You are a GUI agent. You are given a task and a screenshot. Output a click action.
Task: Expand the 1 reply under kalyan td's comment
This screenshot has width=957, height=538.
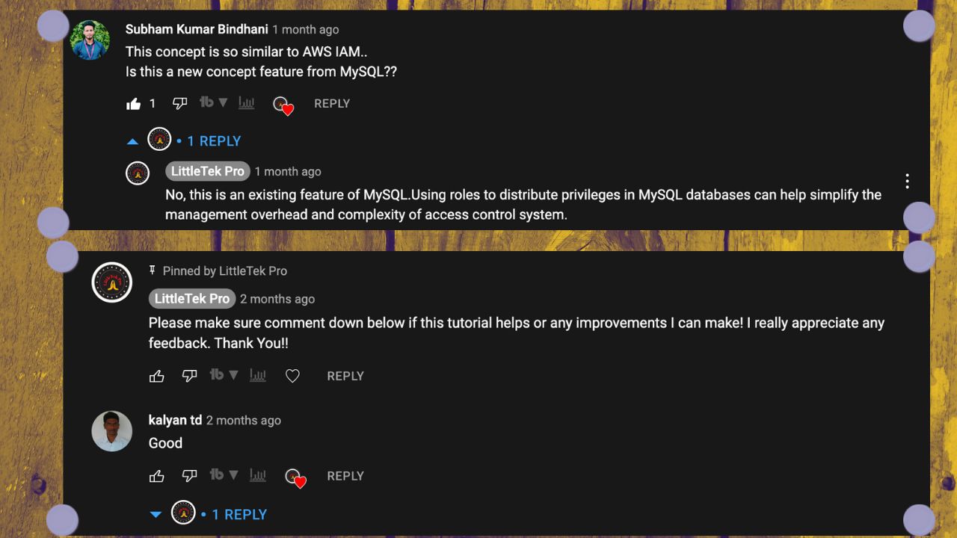point(208,514)
